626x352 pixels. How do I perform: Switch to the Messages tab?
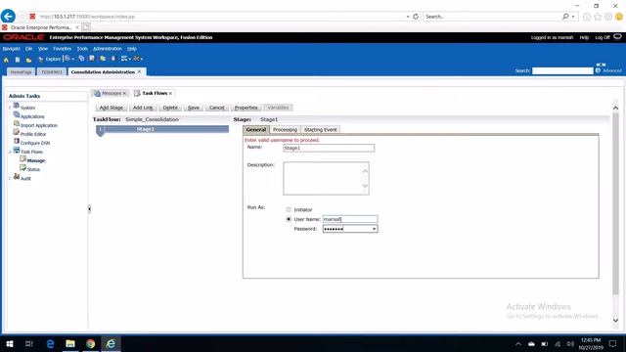coord(111,93)
